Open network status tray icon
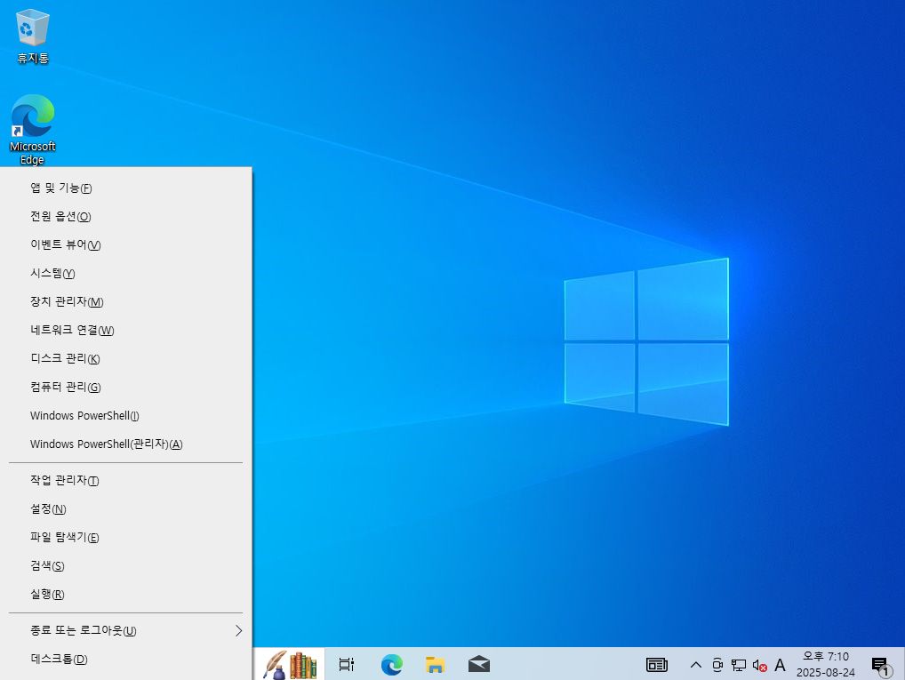This screenshot has width=905, height=680. point(739,665)
